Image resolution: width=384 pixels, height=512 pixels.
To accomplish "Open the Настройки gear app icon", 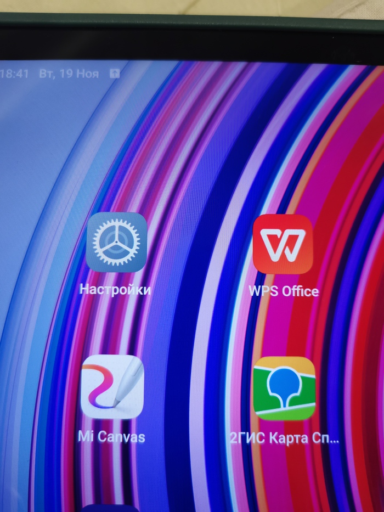I will [x=116, y=242].
